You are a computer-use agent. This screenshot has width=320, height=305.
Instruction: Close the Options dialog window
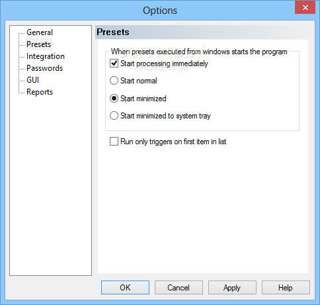[305, 8]
